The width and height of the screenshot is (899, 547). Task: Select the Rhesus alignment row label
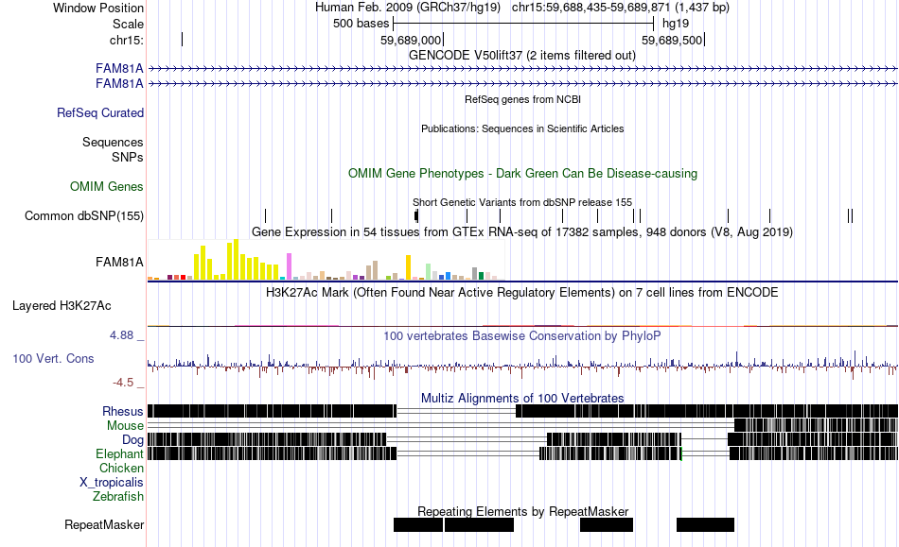[x=123, y=411]
